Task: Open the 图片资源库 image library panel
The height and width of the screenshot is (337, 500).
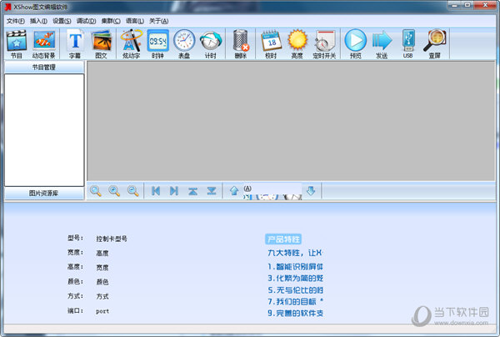Action: (44, 193)
